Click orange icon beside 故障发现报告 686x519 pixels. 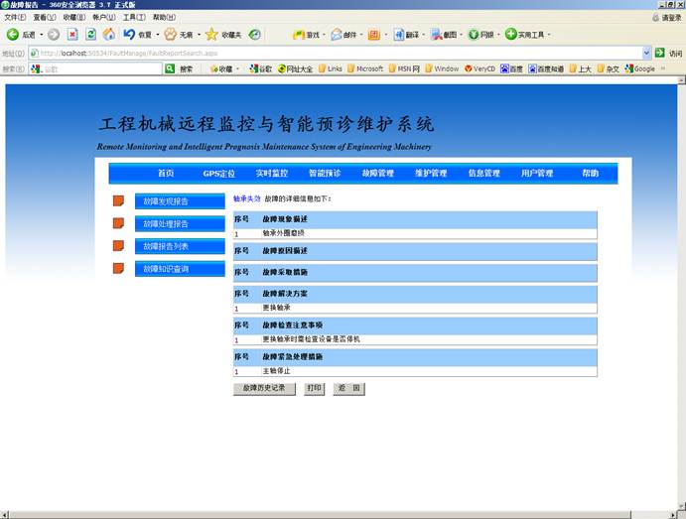pyautogui.click(x=118, y=200)
